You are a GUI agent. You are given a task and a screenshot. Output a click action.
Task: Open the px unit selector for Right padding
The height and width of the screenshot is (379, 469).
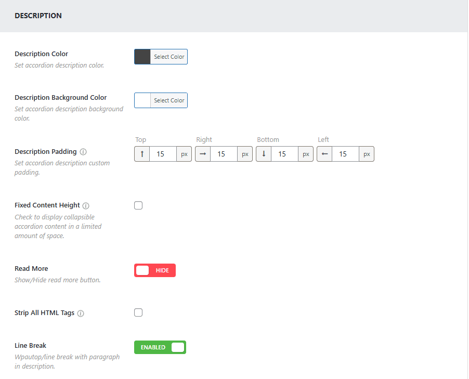(245, 154)
